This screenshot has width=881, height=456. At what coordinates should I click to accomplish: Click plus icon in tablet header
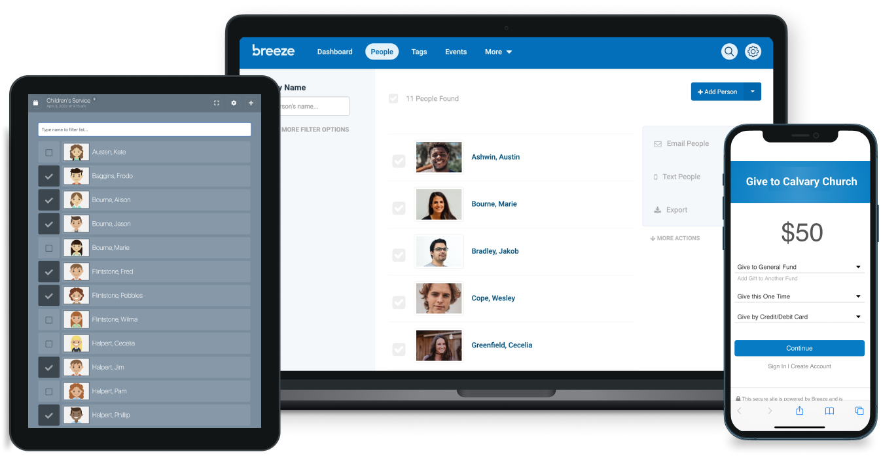(251, 103)
